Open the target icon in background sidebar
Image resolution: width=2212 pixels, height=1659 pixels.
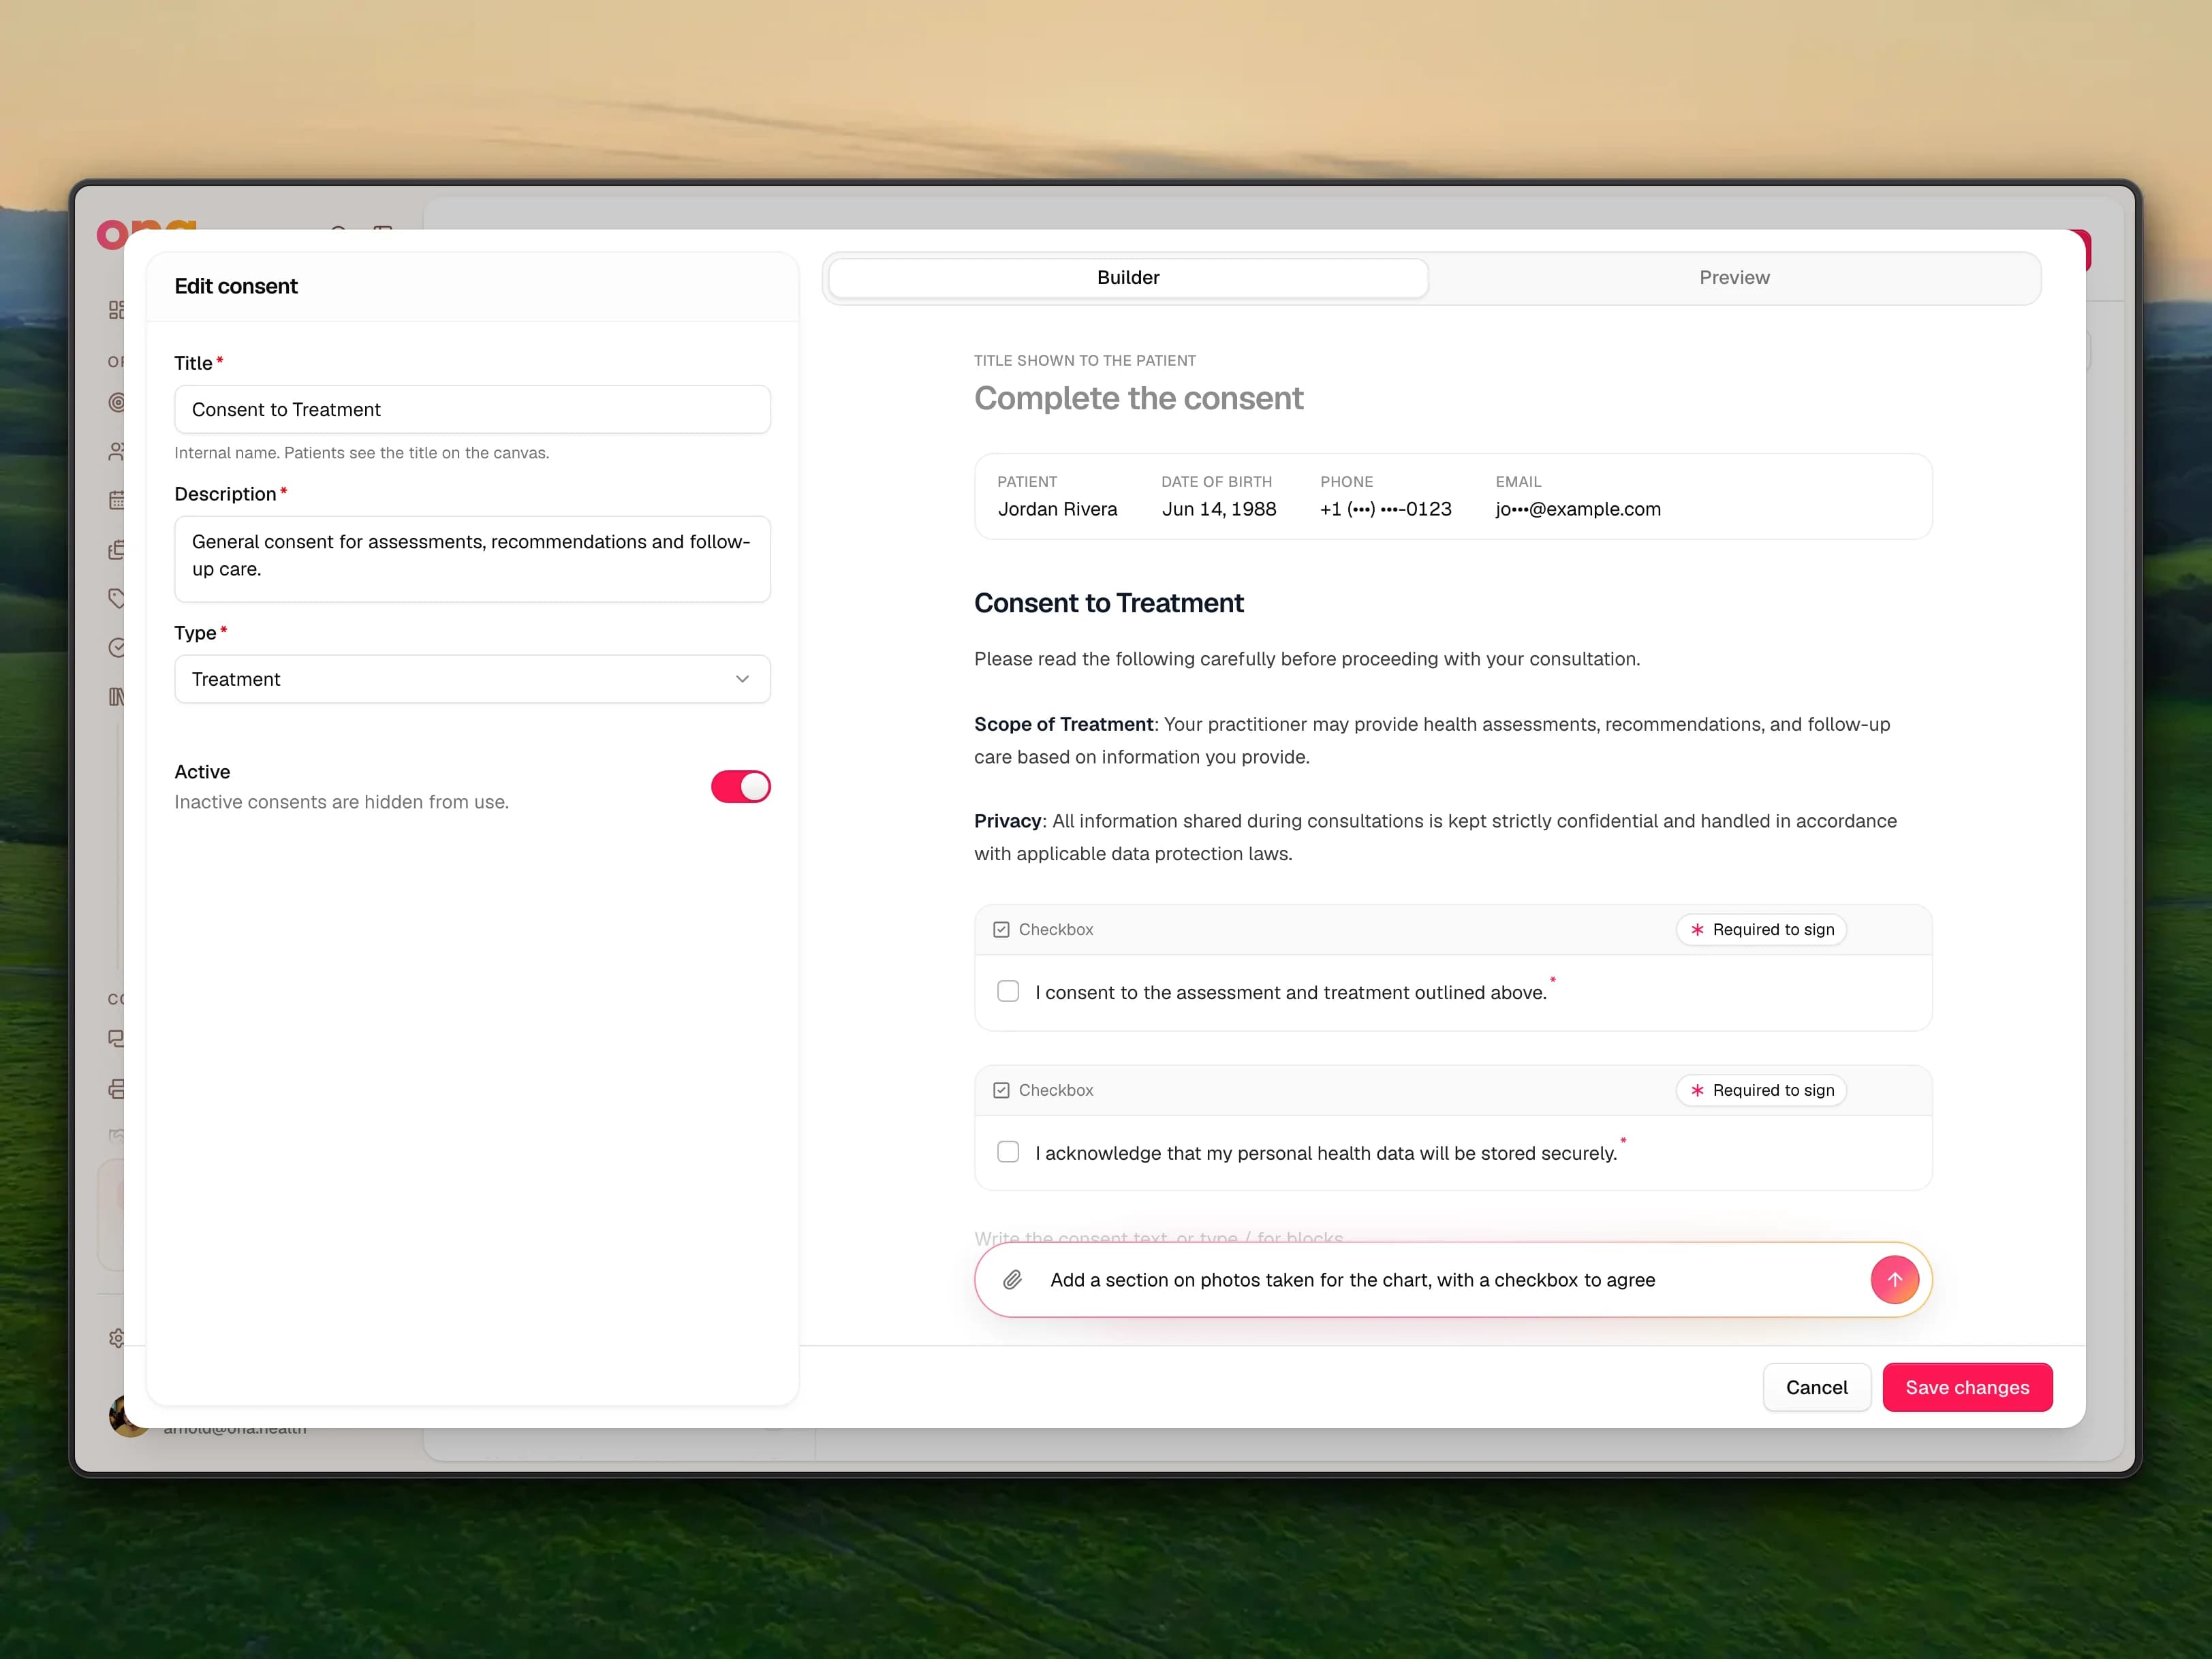(x=116, y=402)
